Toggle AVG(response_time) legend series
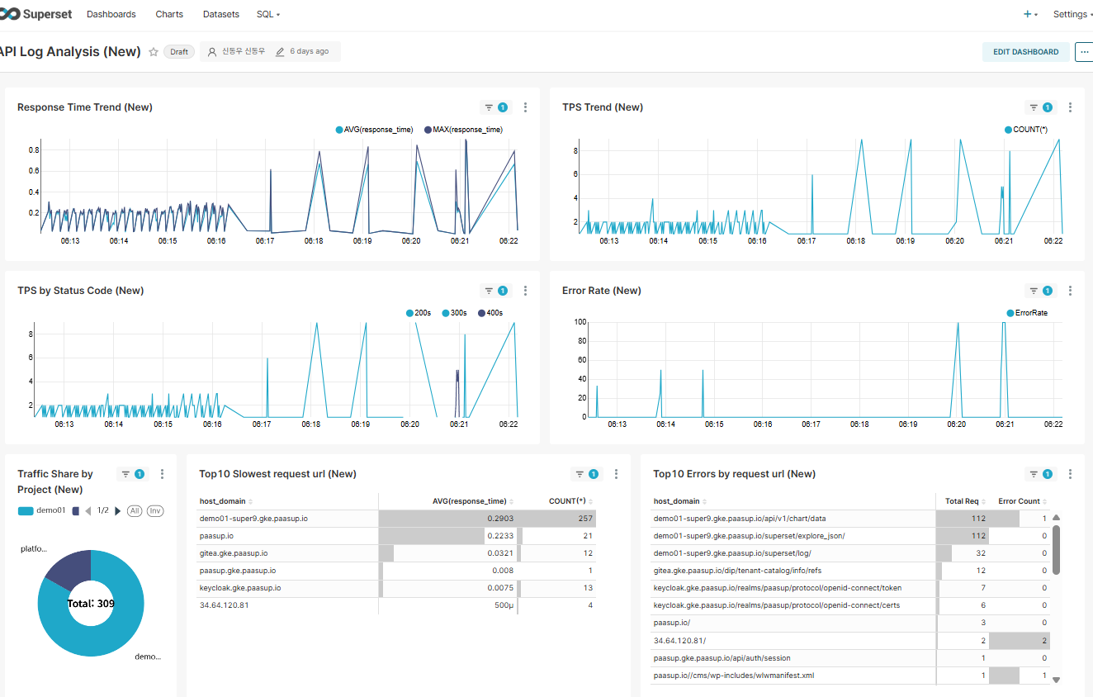Screen dimensions: 1093x697 coord(374,130)
